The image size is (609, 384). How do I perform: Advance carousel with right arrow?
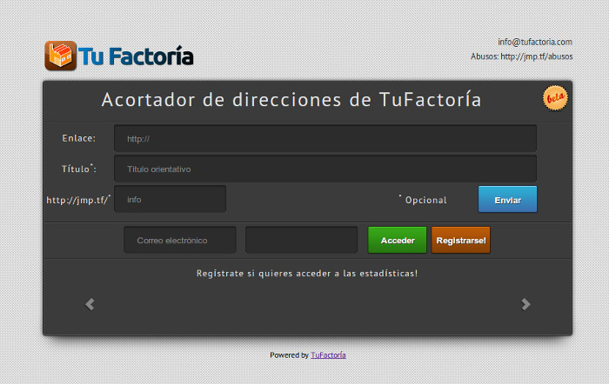[525, 304]
